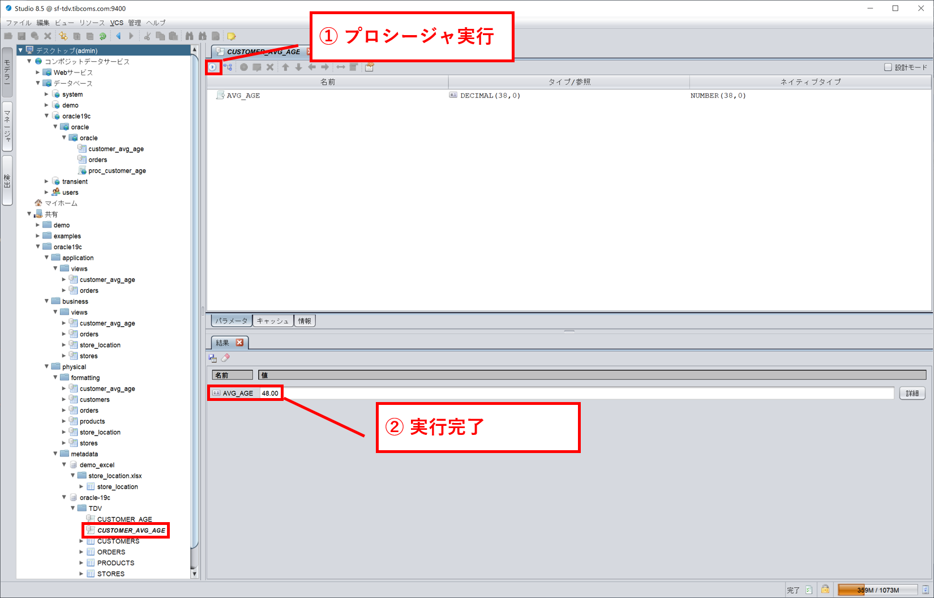The image size is (934, 598).
Task: Click the garbage collection icon by memory bar
Action: point(926,590)
